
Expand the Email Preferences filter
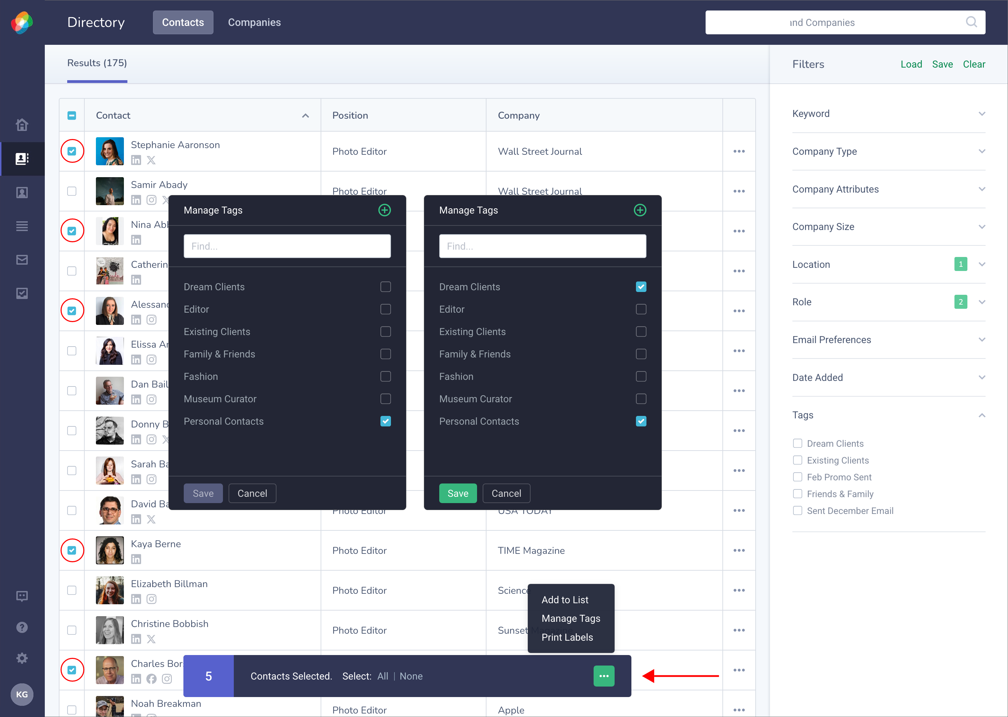[x=889, y=340]
